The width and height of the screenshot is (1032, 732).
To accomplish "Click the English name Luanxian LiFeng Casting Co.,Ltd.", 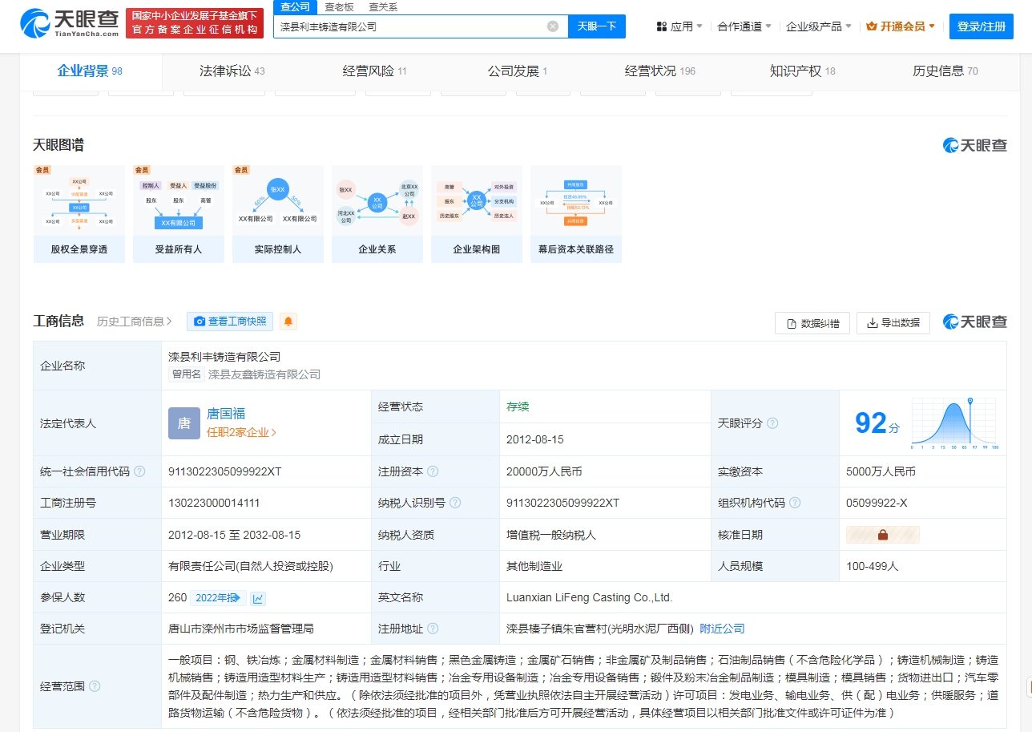I will tap(590, 597).
